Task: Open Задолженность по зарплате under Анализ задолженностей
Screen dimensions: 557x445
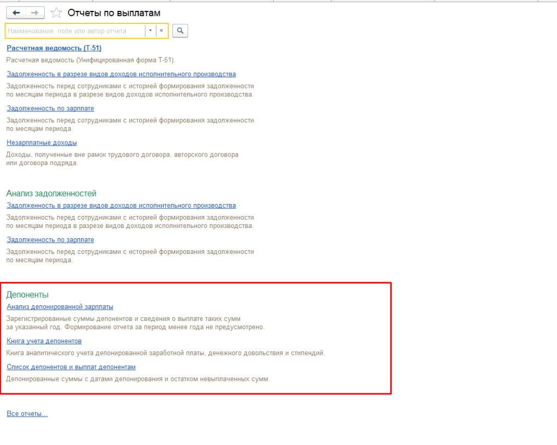Action: click(x=50, y=240)
